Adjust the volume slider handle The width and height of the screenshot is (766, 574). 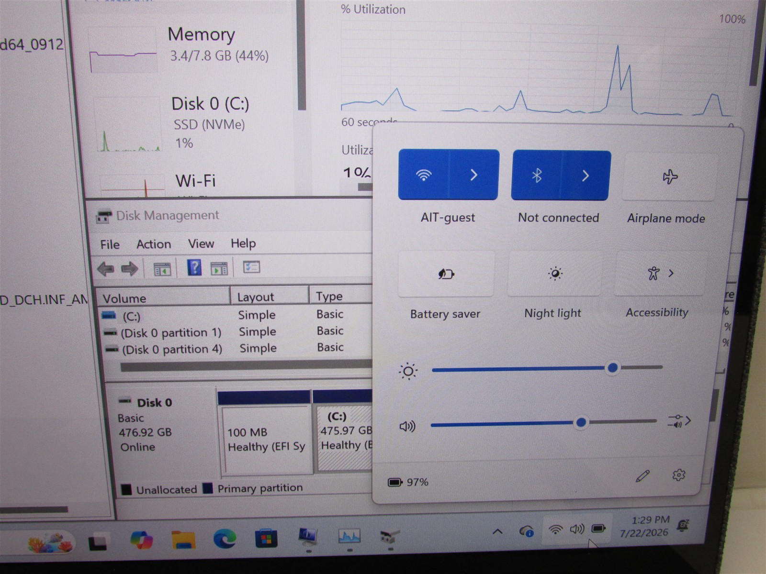tap(581, 422)
